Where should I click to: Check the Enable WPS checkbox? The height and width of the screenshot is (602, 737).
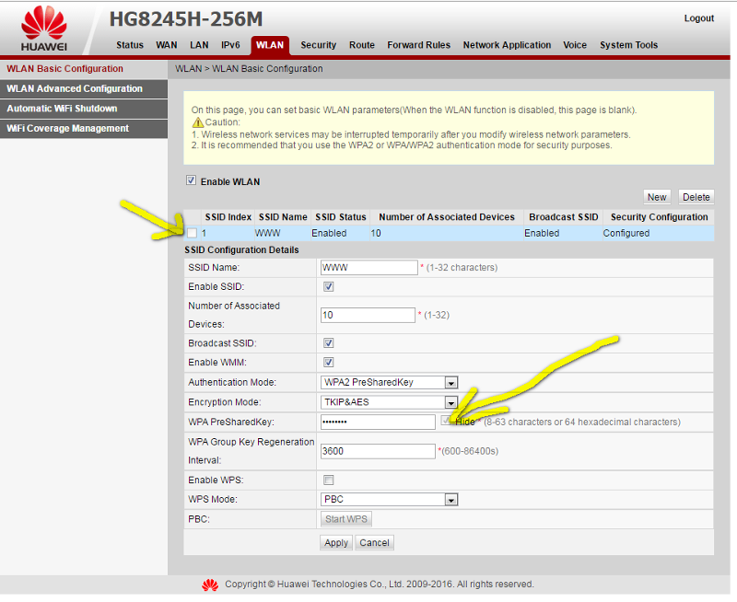pyautogui.click(x=329, y=480)
